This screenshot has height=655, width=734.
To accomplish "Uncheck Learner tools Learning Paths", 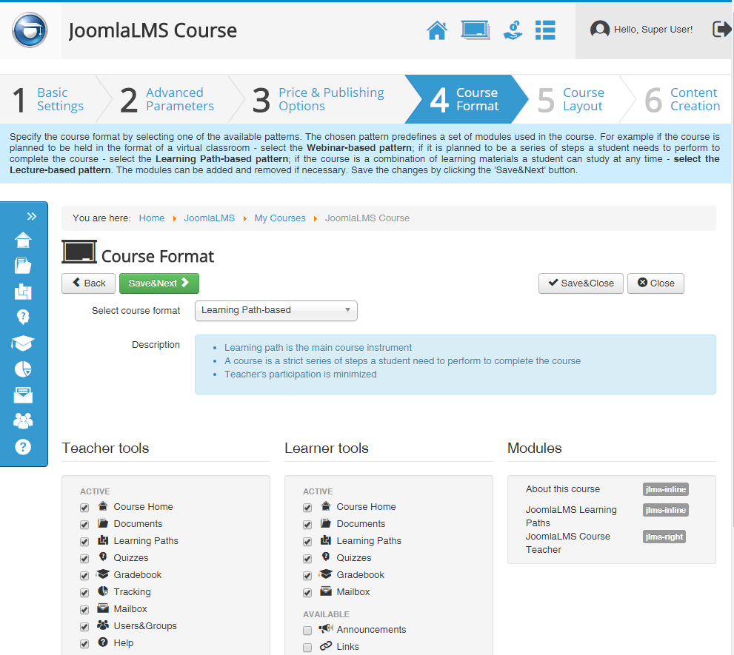I will [307, 542].
